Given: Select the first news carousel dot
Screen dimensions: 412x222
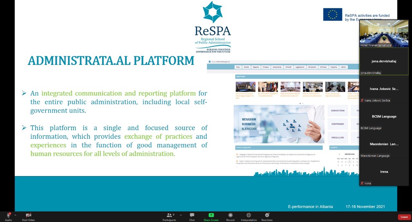Looking at the screenshot, I should click(300, 103).
